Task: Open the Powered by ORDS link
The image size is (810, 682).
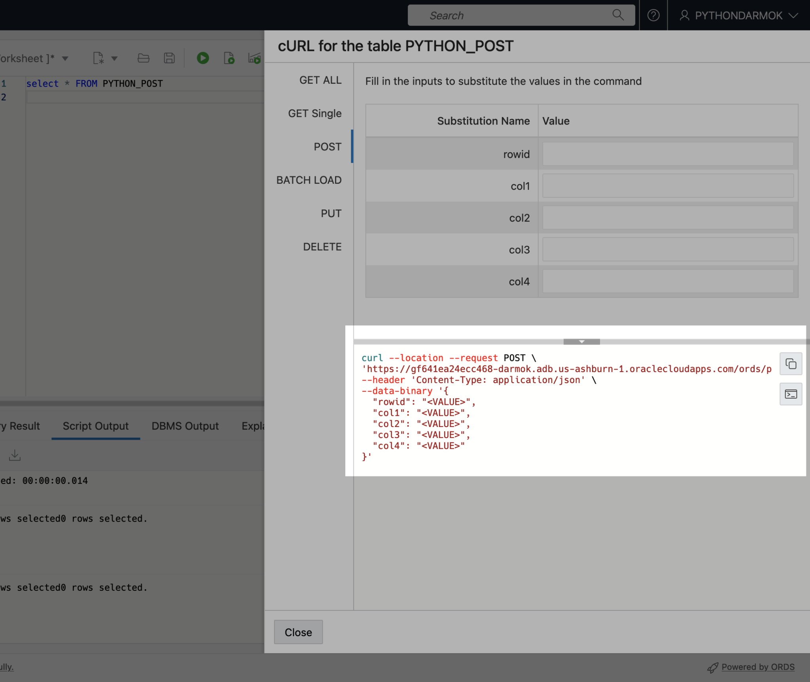Action: (x=757, y=667)
